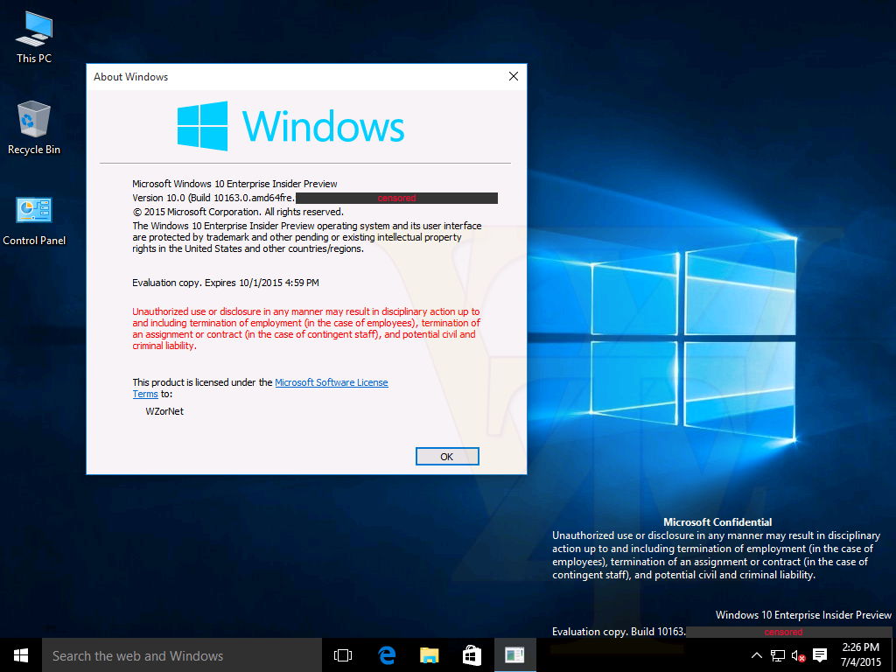This screenshot has height=672, width=896.
Task: Click the Windows logo in the dialog
Action: pyautogui.click(x=290, y=126)
